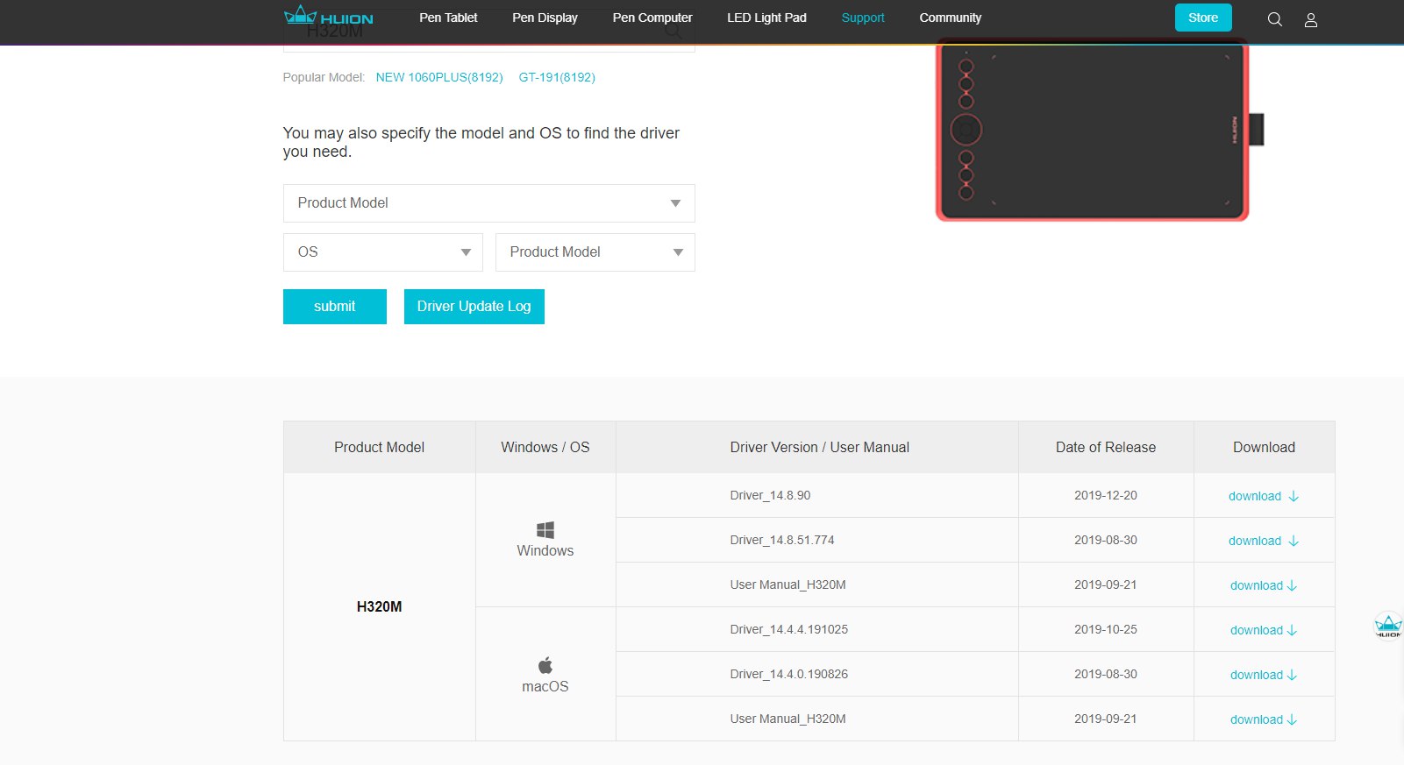This screenshot has height=765, width=1404.
Task: Click the Driver_14.4.4.191025 version text
Action: click(x=789, y=629)
